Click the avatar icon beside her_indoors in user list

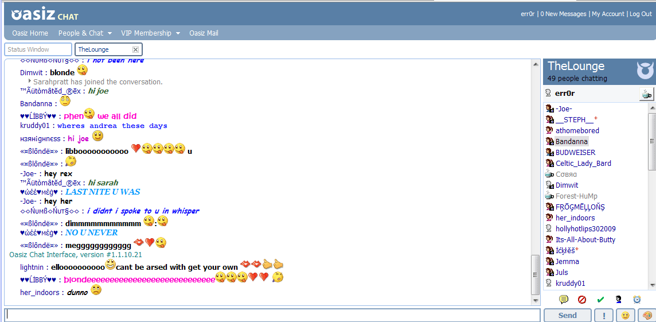coord(550,218)
